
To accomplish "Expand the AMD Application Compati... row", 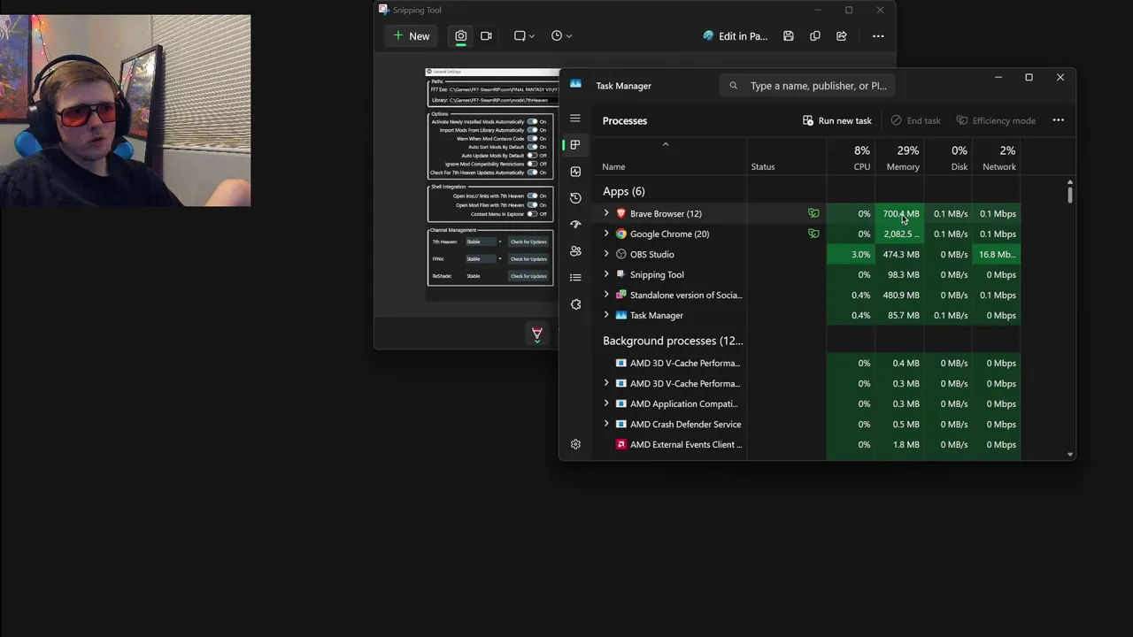I will coord(606,403).
